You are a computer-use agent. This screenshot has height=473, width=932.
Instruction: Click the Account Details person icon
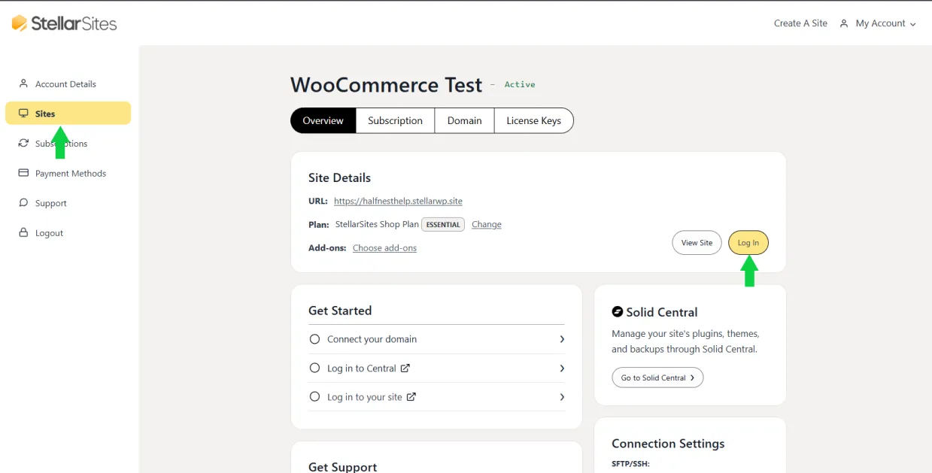23,83
